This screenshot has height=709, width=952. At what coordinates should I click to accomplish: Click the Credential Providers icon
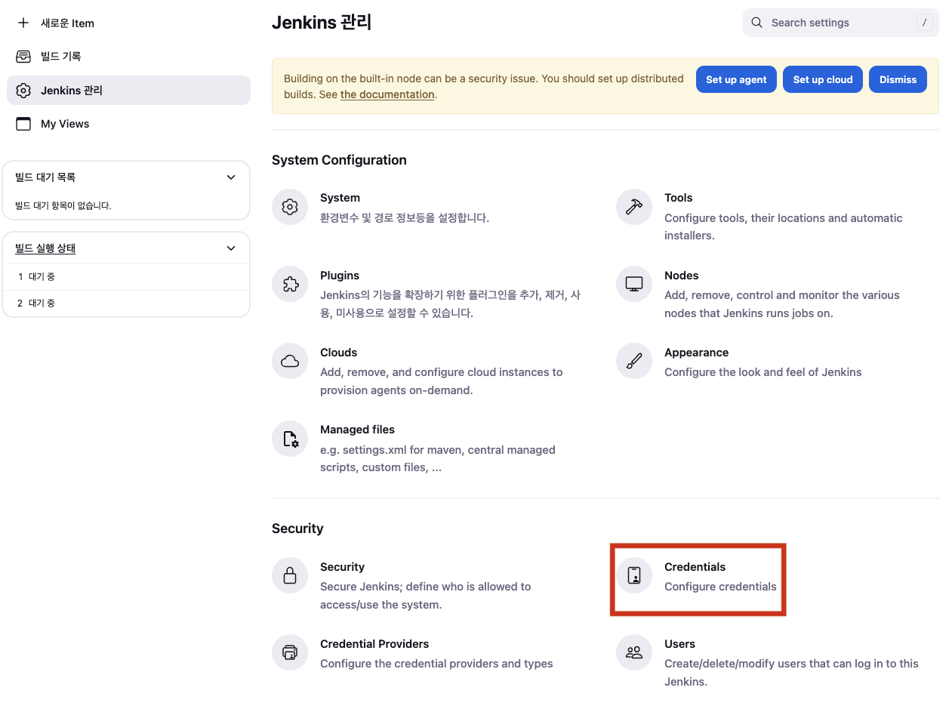tap(290, 653)
